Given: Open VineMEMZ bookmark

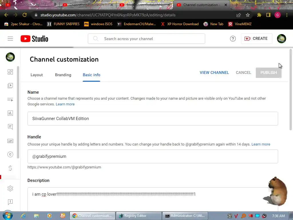Looking at the screenshot, I should (240, 24).
